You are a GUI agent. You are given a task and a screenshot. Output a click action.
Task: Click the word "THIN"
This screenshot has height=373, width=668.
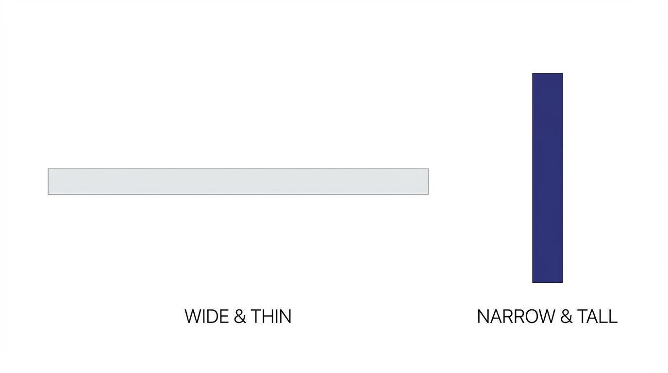(271, 317)
